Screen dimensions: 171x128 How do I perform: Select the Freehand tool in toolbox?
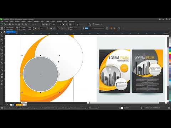click(2, 46)
